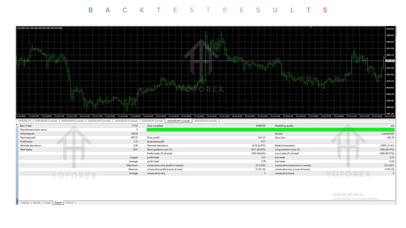Viewport: 406px width, 228px height.
Task: Click the green modelling quality bar
Action: tap(271, 130)
